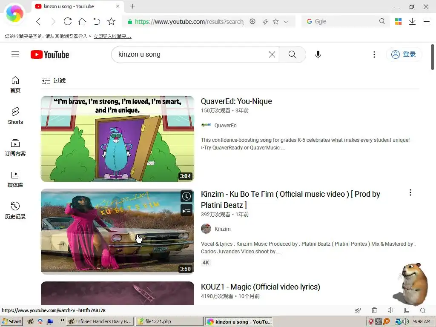The image size is (436, 327).
Task: Click the rocket accelerator icon in status bar
Action: tap(358, 310)
